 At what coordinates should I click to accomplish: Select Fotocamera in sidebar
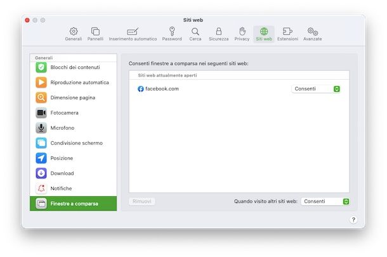[74, 113]
